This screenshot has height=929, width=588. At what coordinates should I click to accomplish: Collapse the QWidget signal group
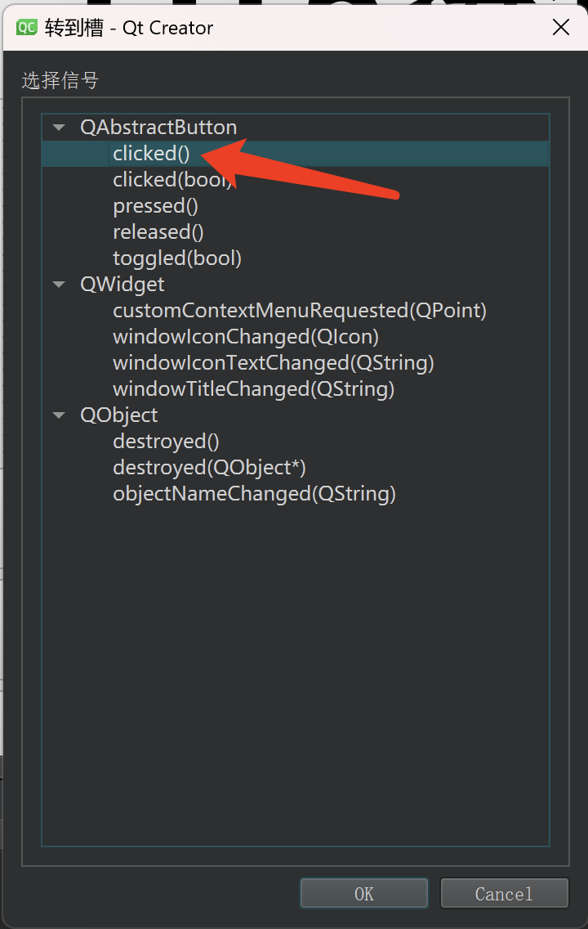click(x=58, y=284)
